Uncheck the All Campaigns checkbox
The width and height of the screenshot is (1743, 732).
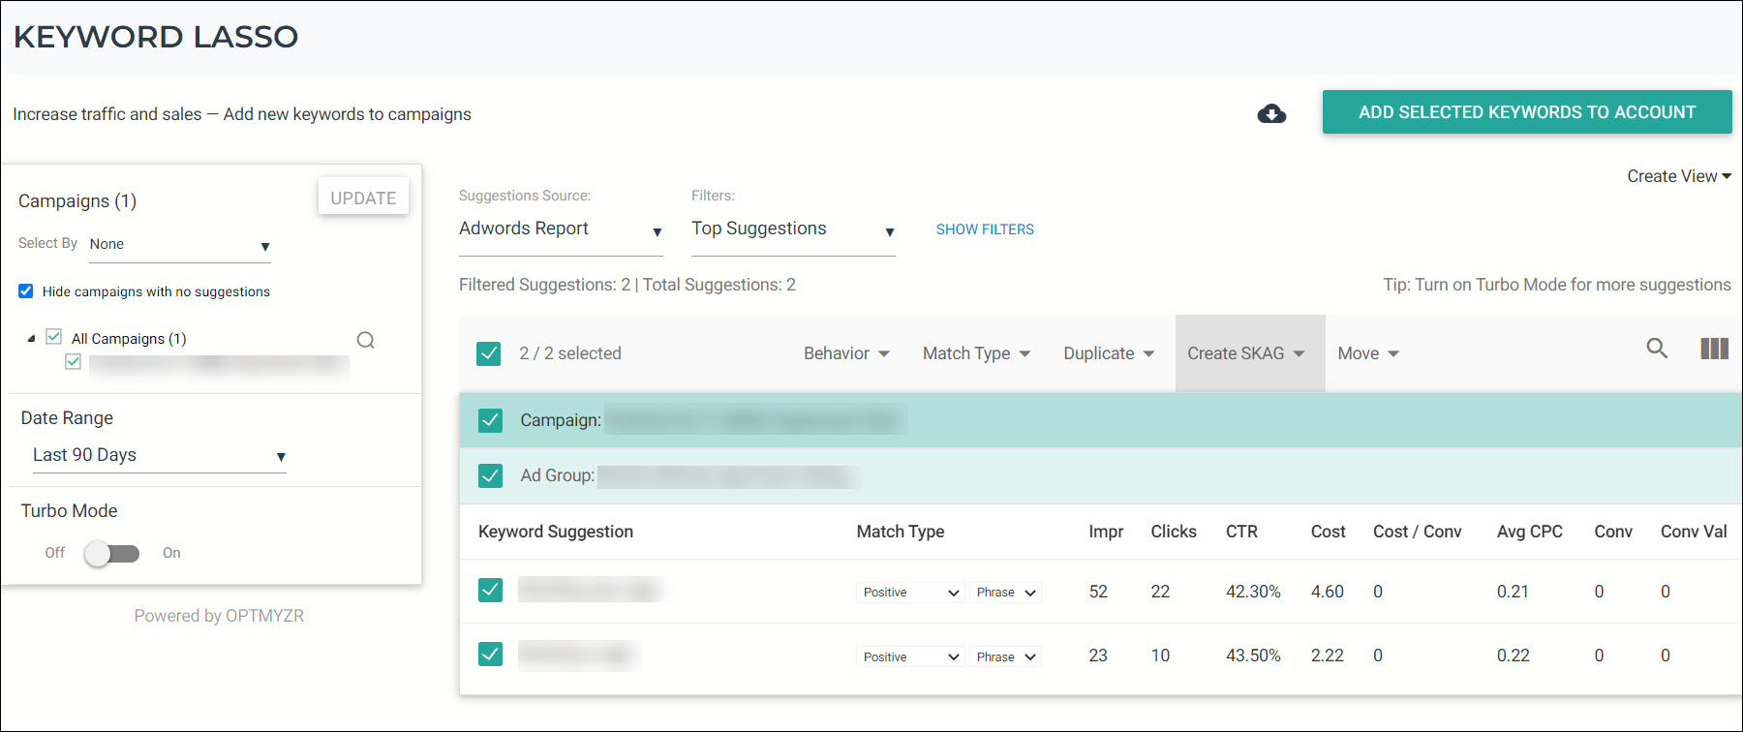tap(54, 337)
